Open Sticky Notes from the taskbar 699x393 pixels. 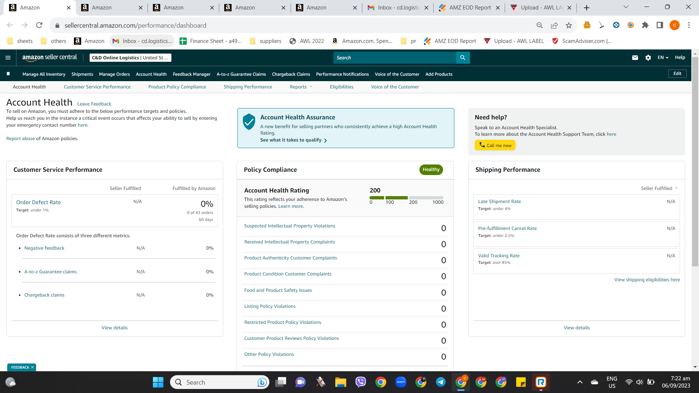pyautogui.click(x=521, y=382)
